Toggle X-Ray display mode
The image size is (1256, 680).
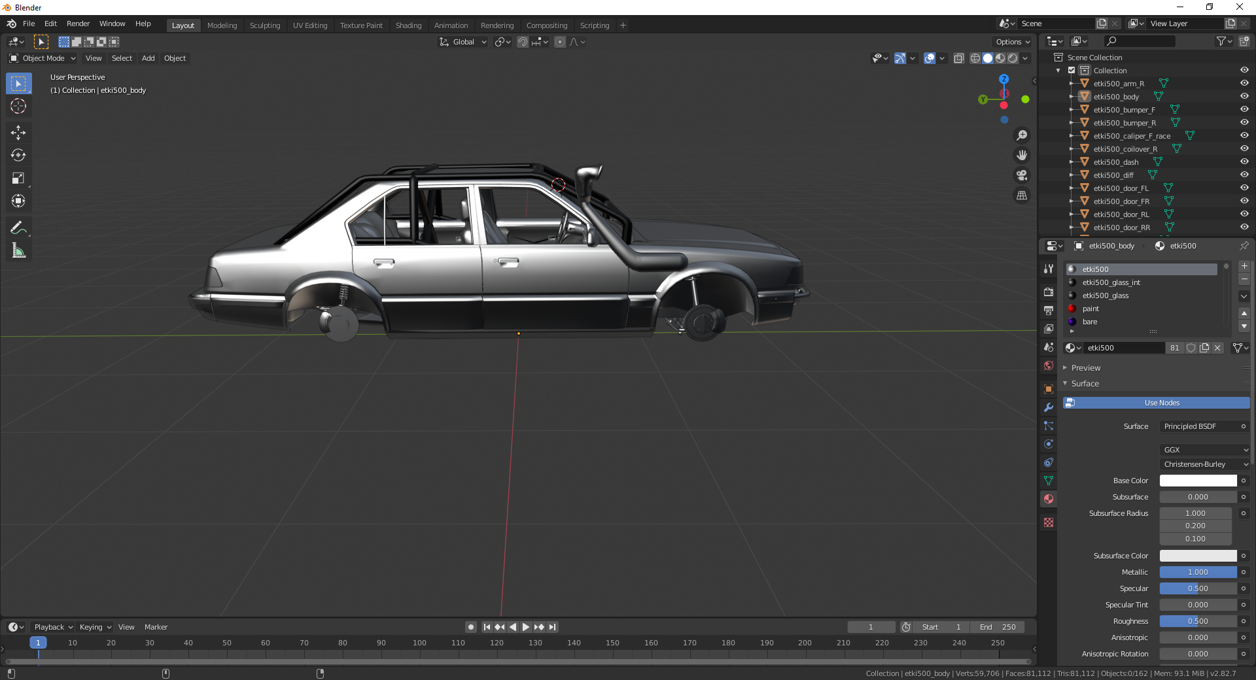pyautogui.click(x=959, y=58)
